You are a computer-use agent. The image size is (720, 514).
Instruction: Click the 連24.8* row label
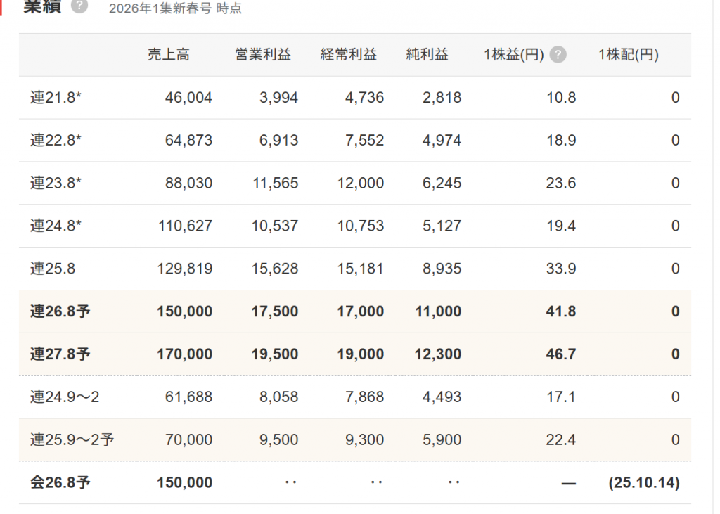[56, 226]
